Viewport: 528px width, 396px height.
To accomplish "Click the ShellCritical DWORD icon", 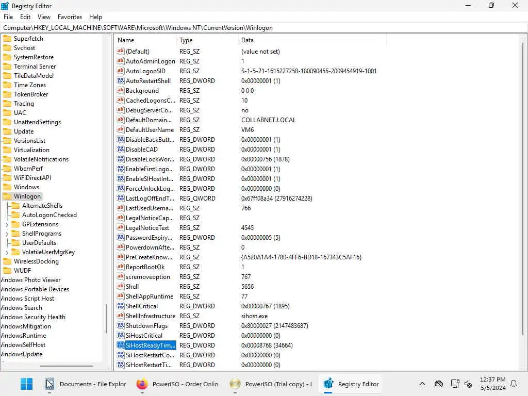I will [x=121, y=306].
